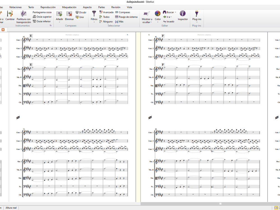Screen dimensions: 280x210
Task: Click Pasaje de sistema option
Action: [126, 17]
